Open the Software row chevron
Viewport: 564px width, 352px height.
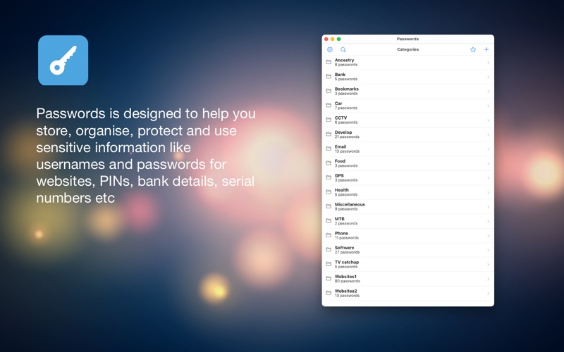[x=488, y=250]
